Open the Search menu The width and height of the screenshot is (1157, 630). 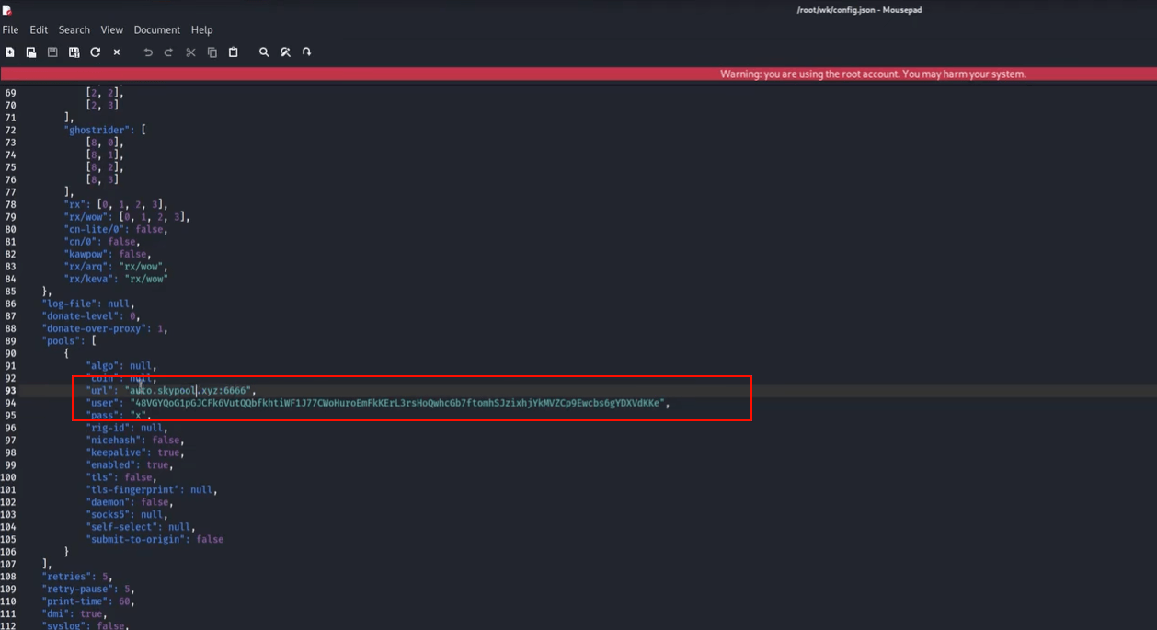click(74, 29)
